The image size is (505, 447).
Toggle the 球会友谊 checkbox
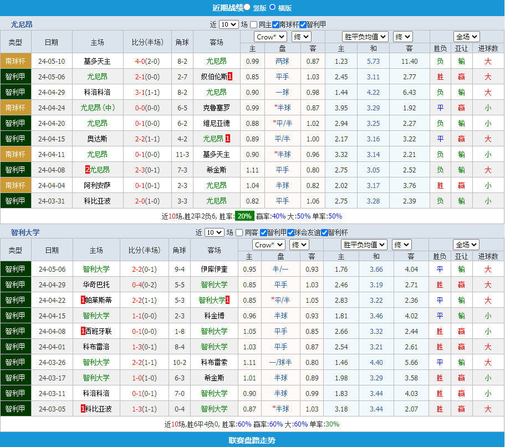tap(290, 232)
